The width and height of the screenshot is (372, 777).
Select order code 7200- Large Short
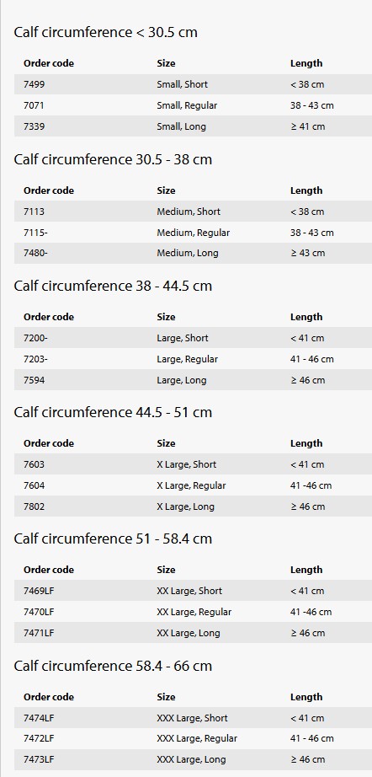coord(35,338)
